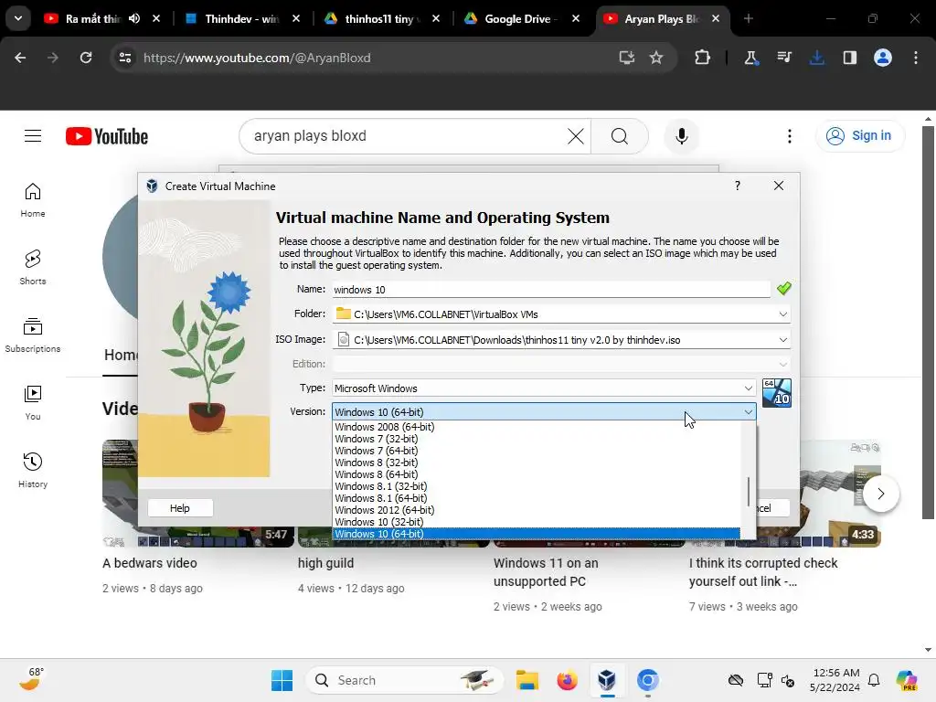Open 'A bedwars video' title

click(x=150, y=563)
